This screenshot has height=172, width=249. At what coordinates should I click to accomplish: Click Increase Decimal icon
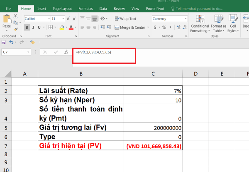point(178,27)
